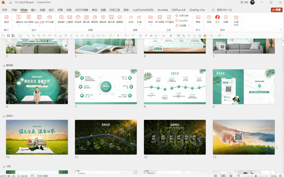Viewport: 284px width, 177px height.
Task: Fit slide to window icon
Action: point(280,176)
